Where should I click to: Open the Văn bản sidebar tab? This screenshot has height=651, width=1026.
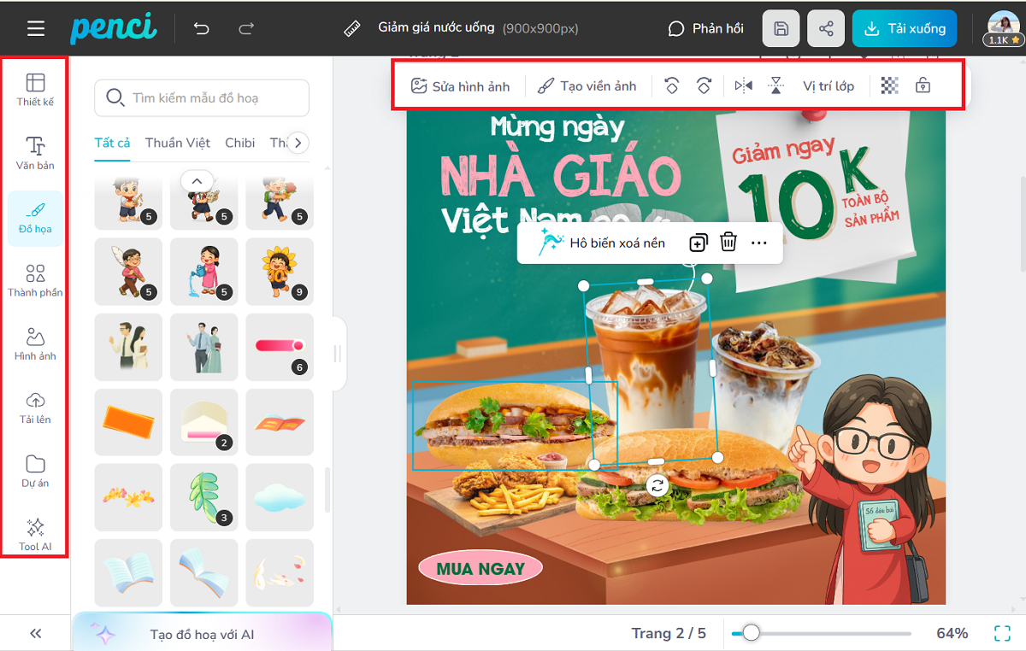35,153
